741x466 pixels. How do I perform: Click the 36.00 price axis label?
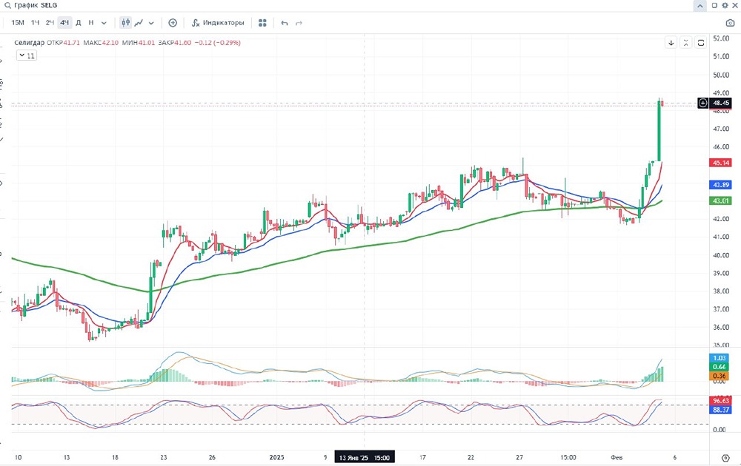[721, 328]
